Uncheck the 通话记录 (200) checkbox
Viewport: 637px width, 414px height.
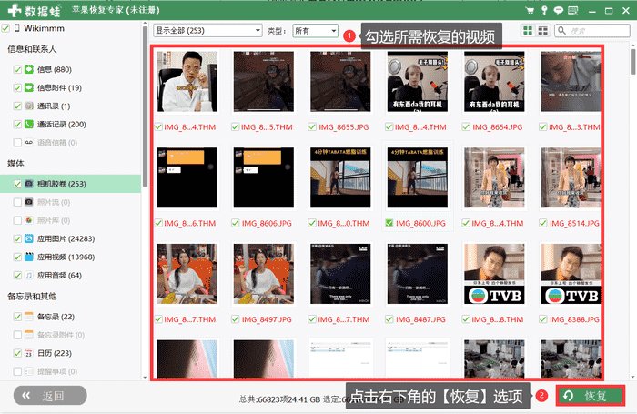pos(17,125)
